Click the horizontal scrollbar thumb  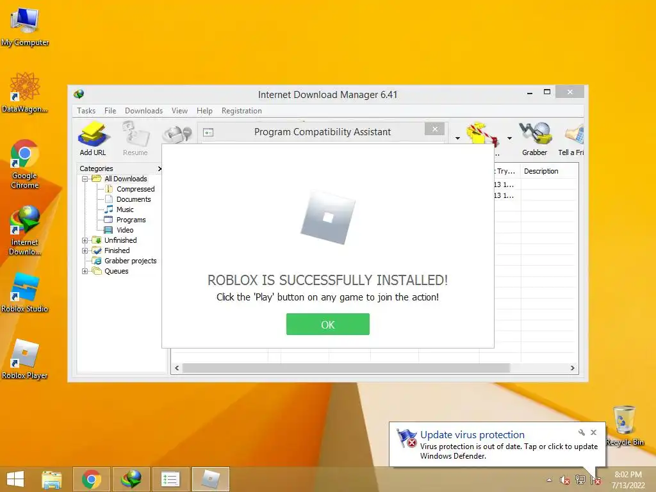pyautogui.click(x=346, y=368)
